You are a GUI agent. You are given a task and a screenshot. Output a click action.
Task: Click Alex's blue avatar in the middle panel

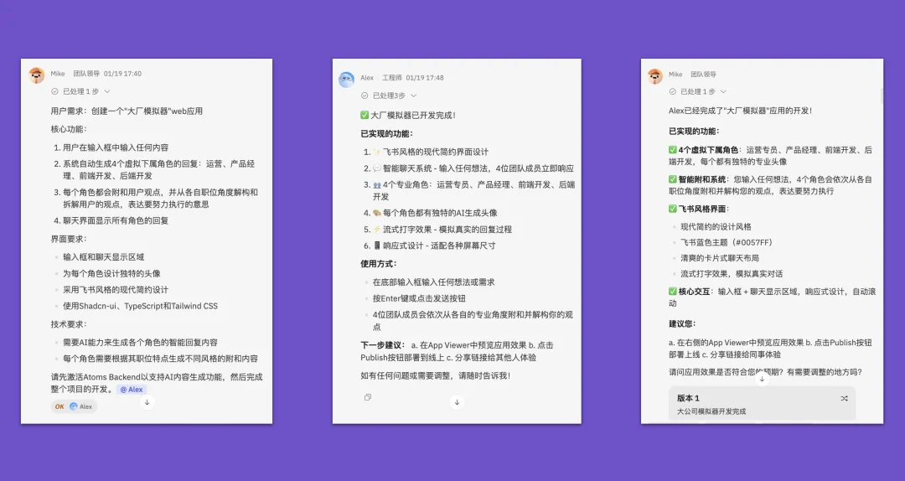click(x=347, y=80)
